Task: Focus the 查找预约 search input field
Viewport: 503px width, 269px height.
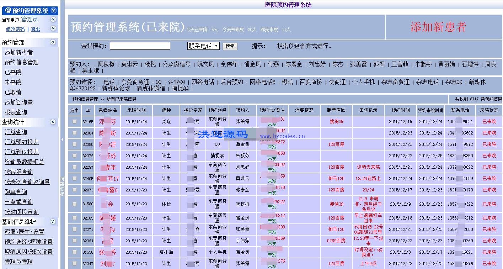Action: [140, 46]
